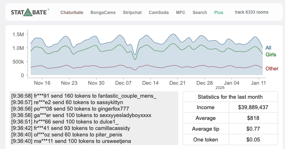Click the dulce1_ tip log entry
285x149 pixels.
click(x=65, y=122)
